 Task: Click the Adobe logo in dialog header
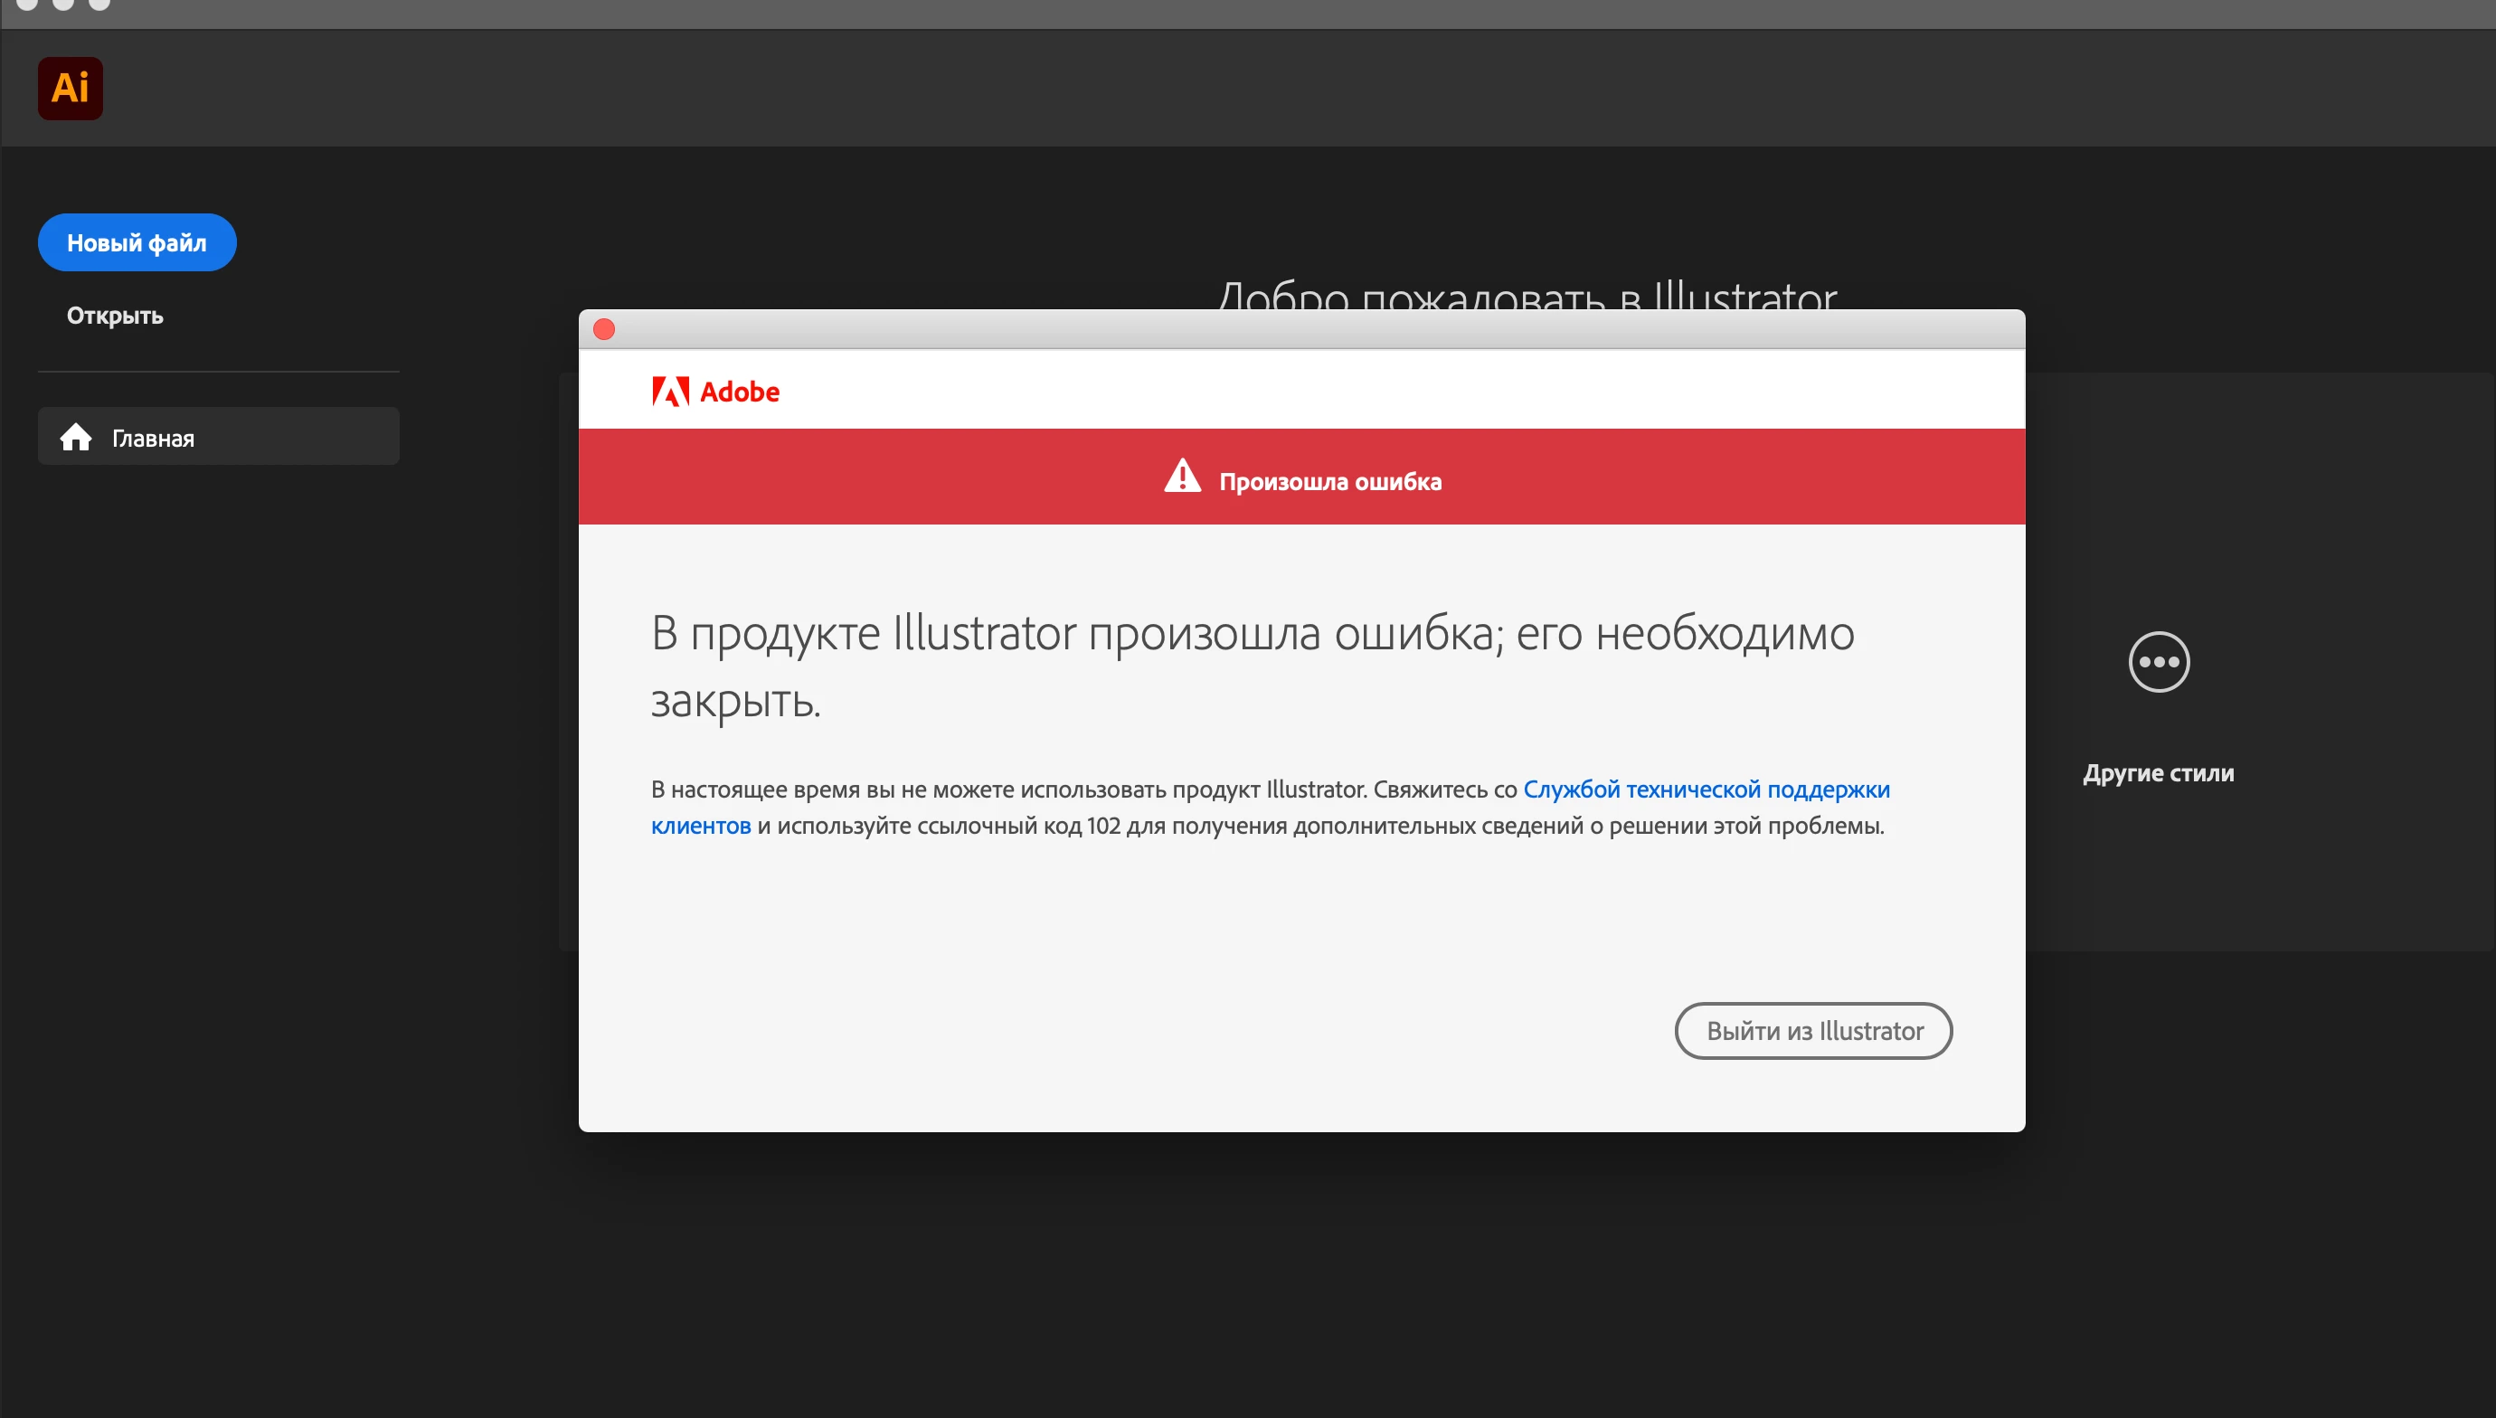click(715, 392)
